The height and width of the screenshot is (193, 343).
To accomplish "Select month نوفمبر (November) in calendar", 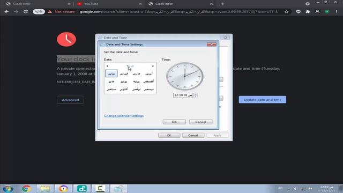I will click(136, 90).
